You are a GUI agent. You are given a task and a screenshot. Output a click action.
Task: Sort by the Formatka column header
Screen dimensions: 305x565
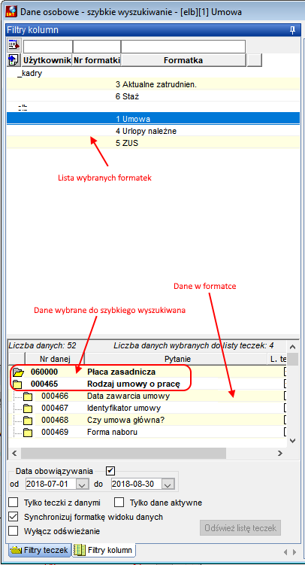point(183,60)
